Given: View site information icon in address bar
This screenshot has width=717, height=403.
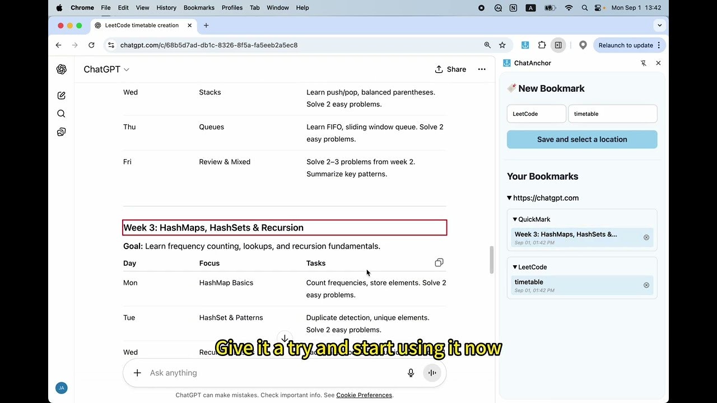Looking at the screenshot, I should pos(111,45).
